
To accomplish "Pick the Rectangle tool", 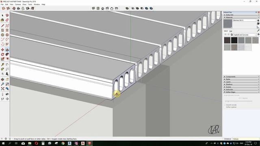I will [x=2, y=30].
